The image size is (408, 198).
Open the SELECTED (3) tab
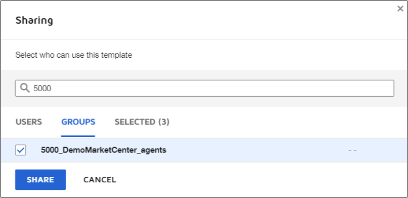142,122
